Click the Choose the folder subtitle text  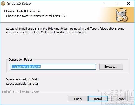click(x=36, y=16)
